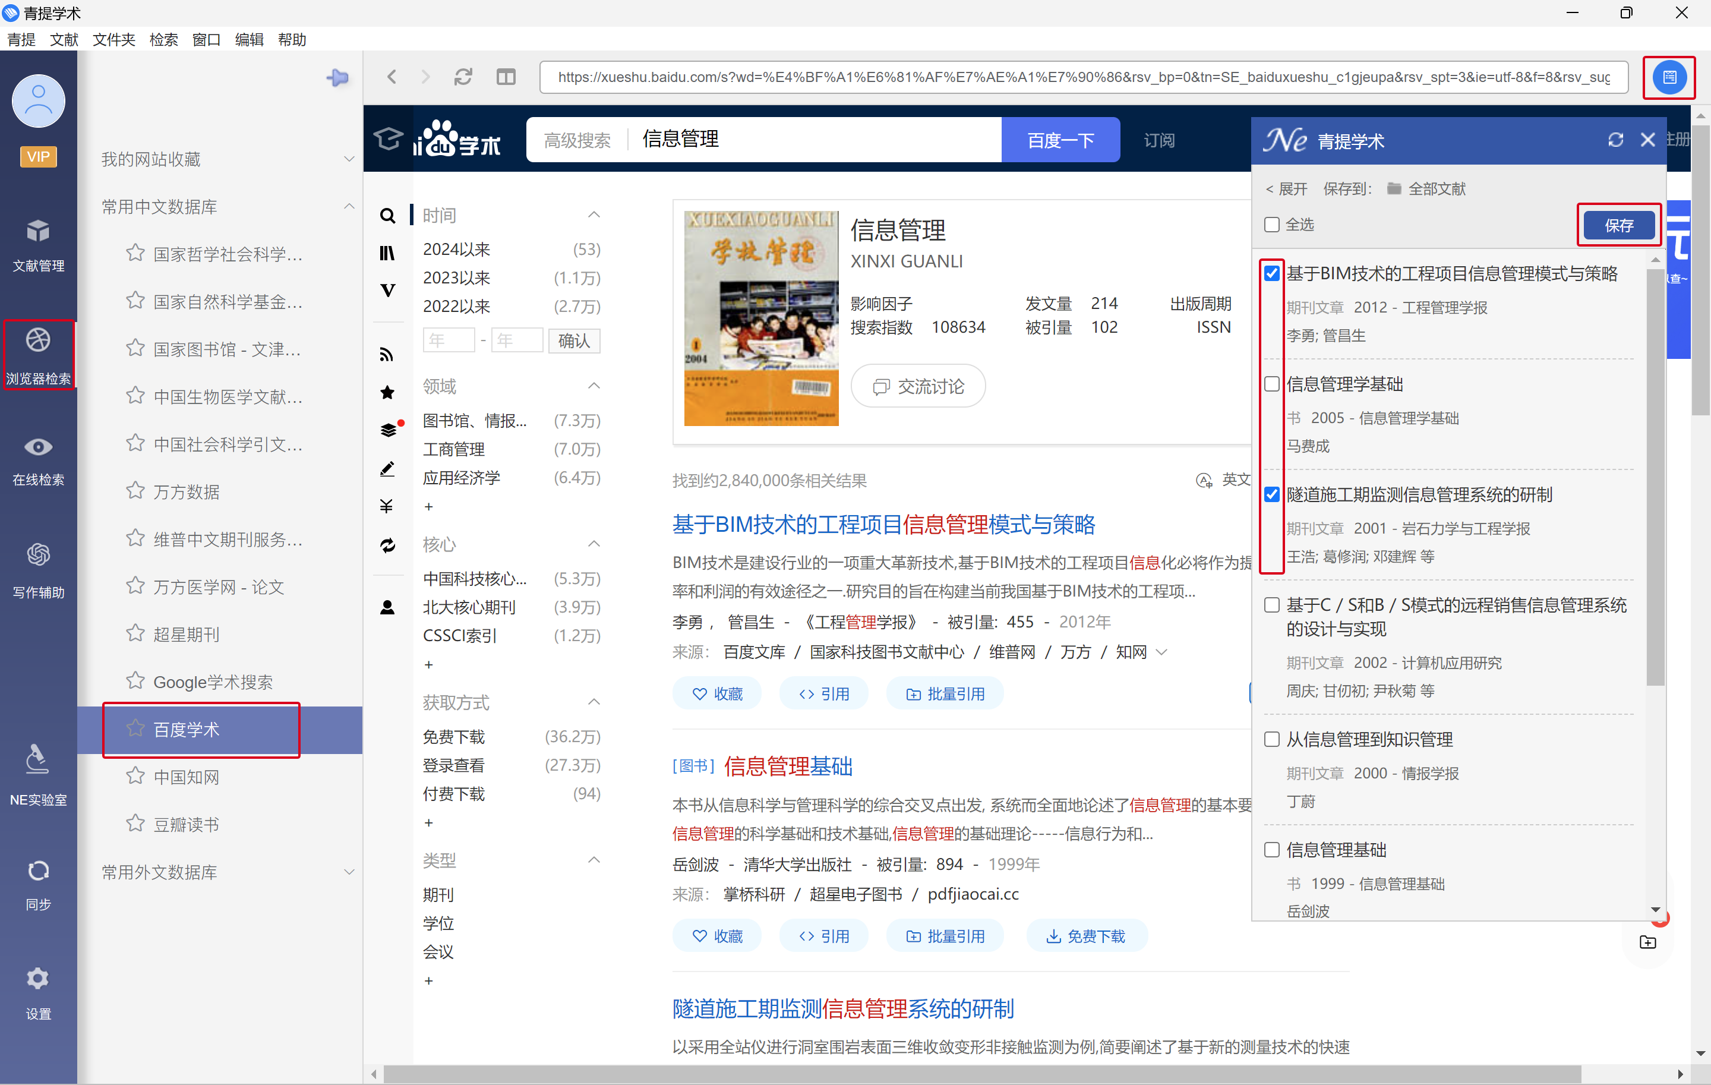The width and height of the screenshot is (1711, 1085).
Task: Check 基于C/S和B/S模式 article checkbox
Action: tap(1272, 605)
